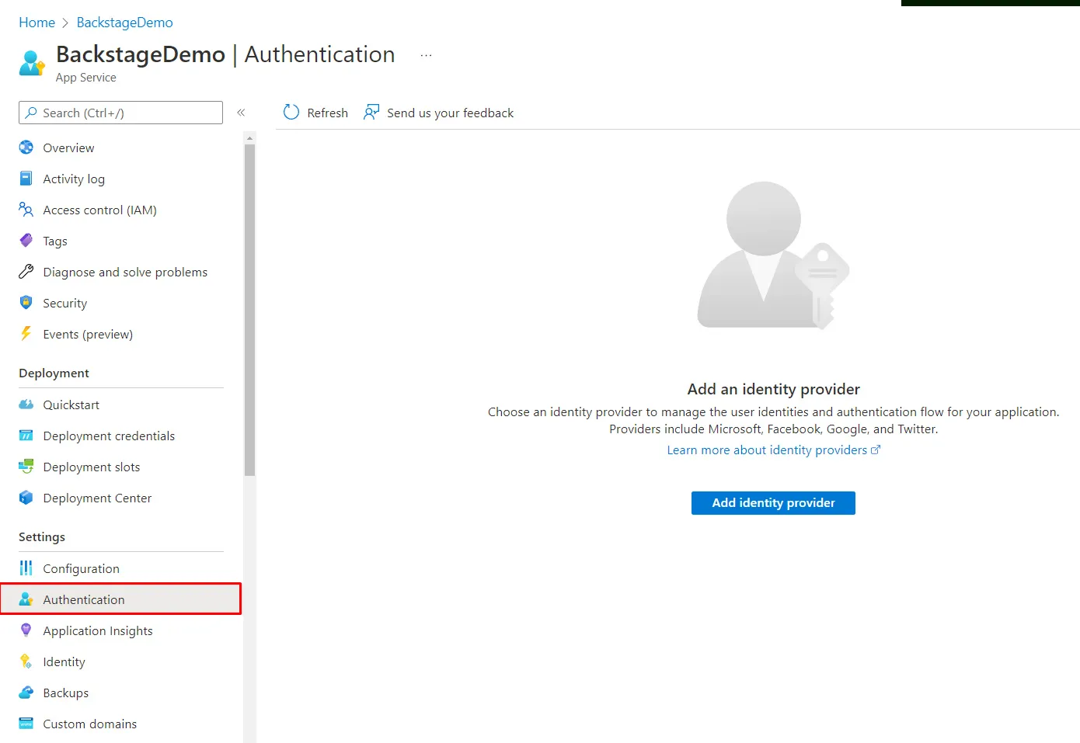Collapse the sidebar with double chevron
This screenshot has height=743, width=1080.
click(241, 113)
